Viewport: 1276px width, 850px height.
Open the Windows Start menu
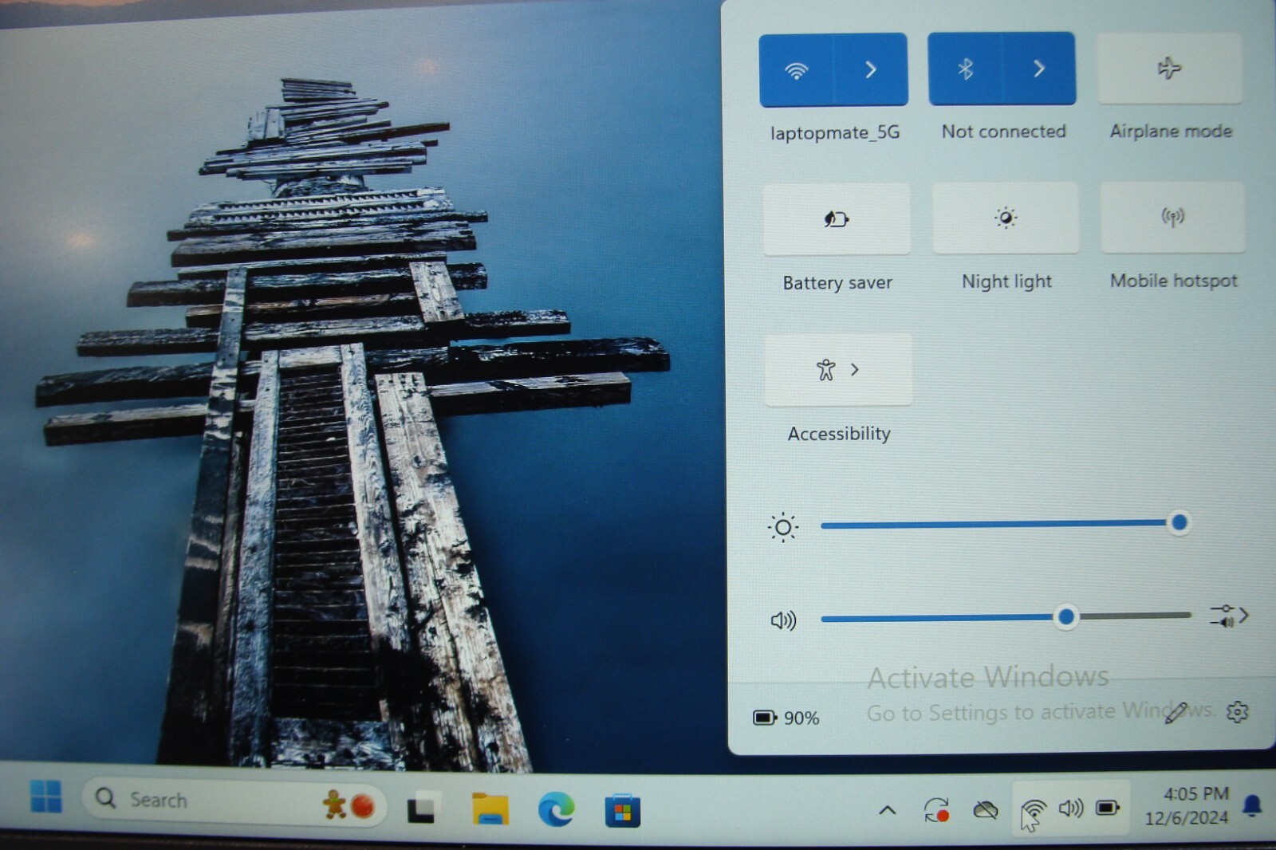pyautogui.click(x=45, y=797)
